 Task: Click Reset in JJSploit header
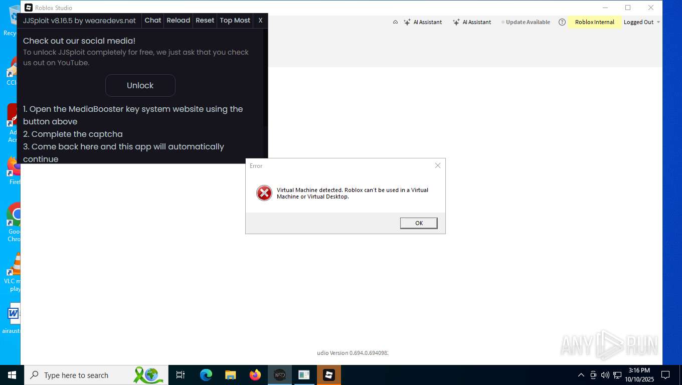tap(205, 21)
